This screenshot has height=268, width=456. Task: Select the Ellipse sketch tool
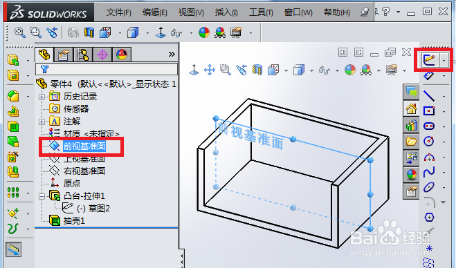tap(429, 187)
